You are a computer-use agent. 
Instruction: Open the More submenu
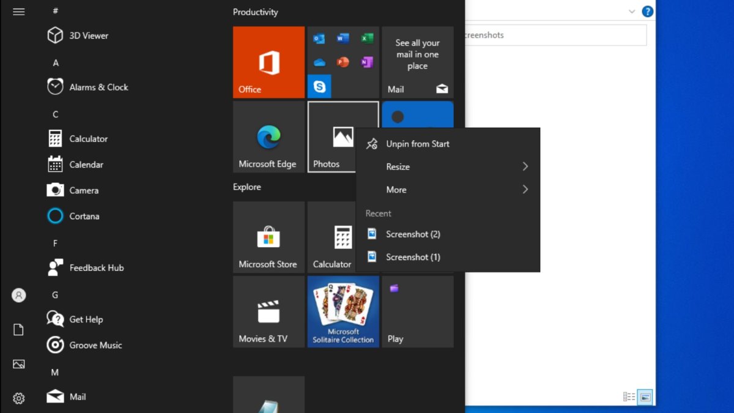tap(448, 190)
